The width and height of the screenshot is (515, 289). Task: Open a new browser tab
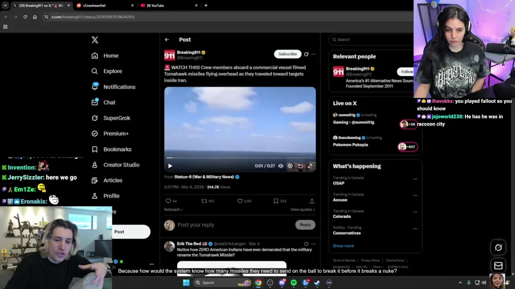[206, 6]
